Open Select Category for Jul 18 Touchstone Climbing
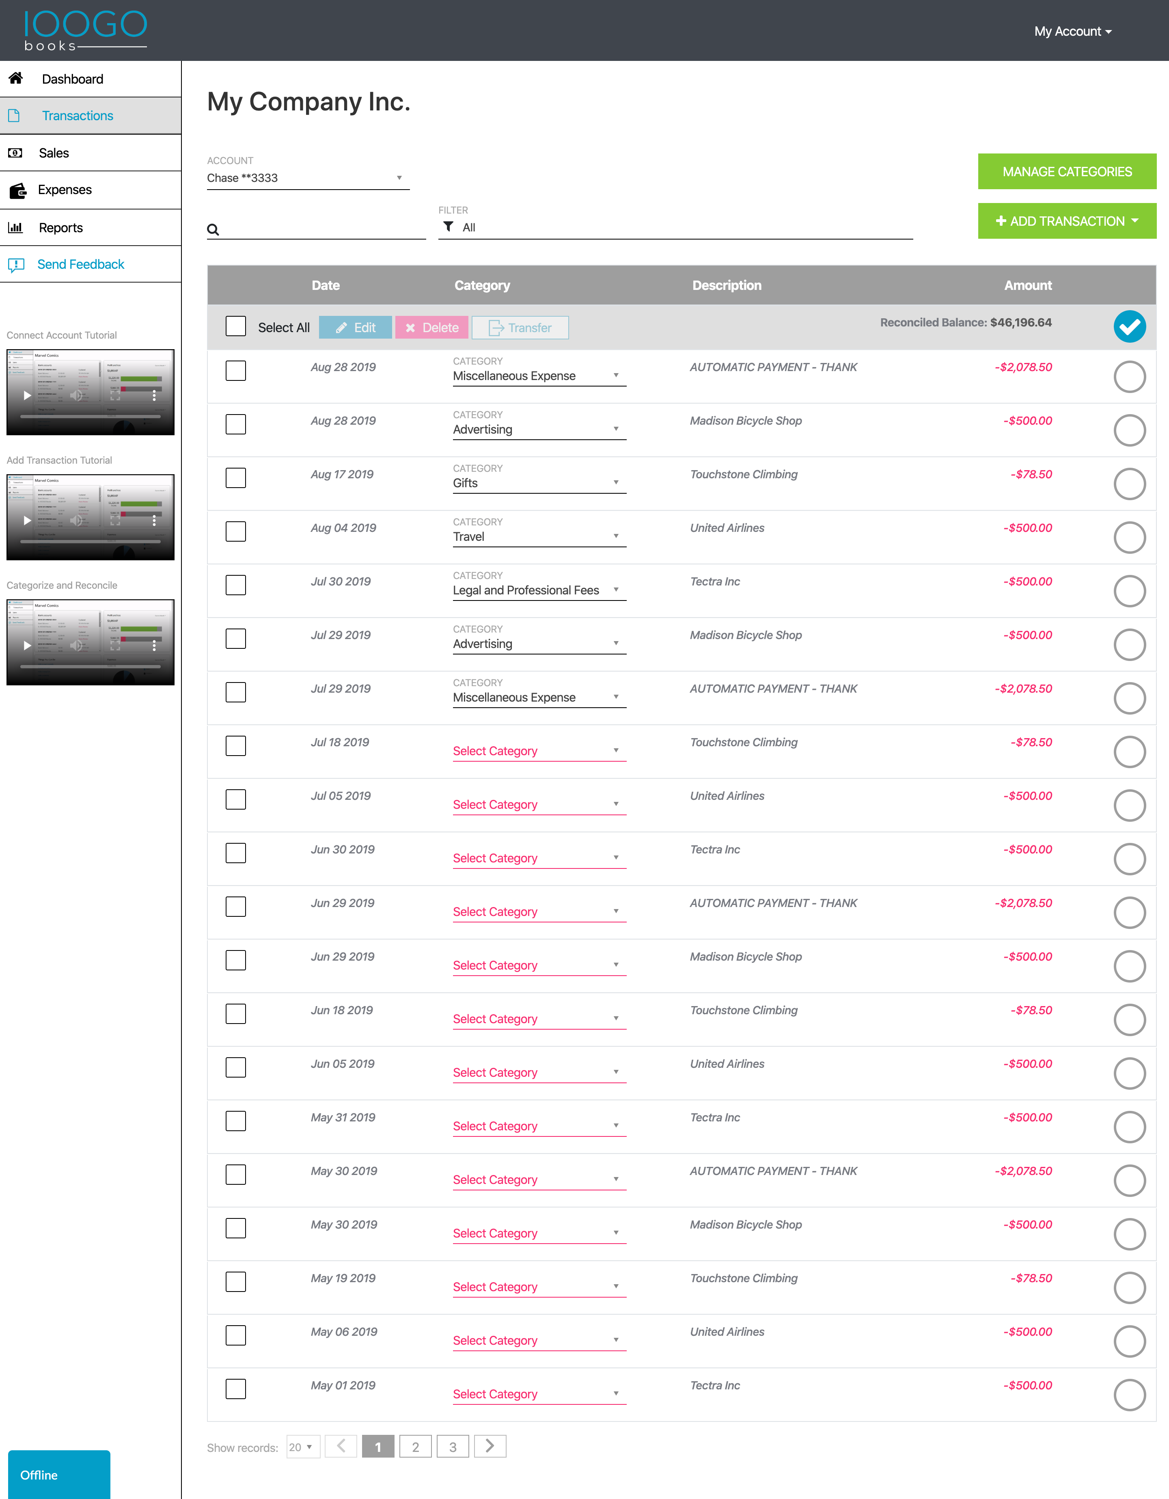The width and height of the screenshot is (1169, 1499). click(539, 751)
